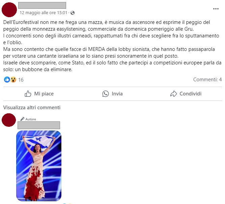Open the comment author's profile picture
225x204 pixels.
coord(9,120)
